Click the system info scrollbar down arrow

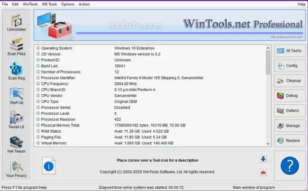pyautogui.click(x=268, y=144)
